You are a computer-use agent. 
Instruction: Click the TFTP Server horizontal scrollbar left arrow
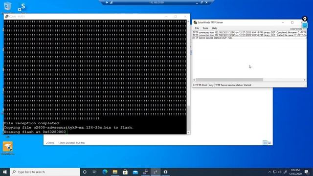(194, 80)
